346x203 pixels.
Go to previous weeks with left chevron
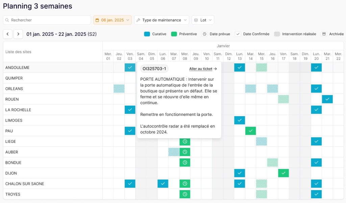click(7, 34)
